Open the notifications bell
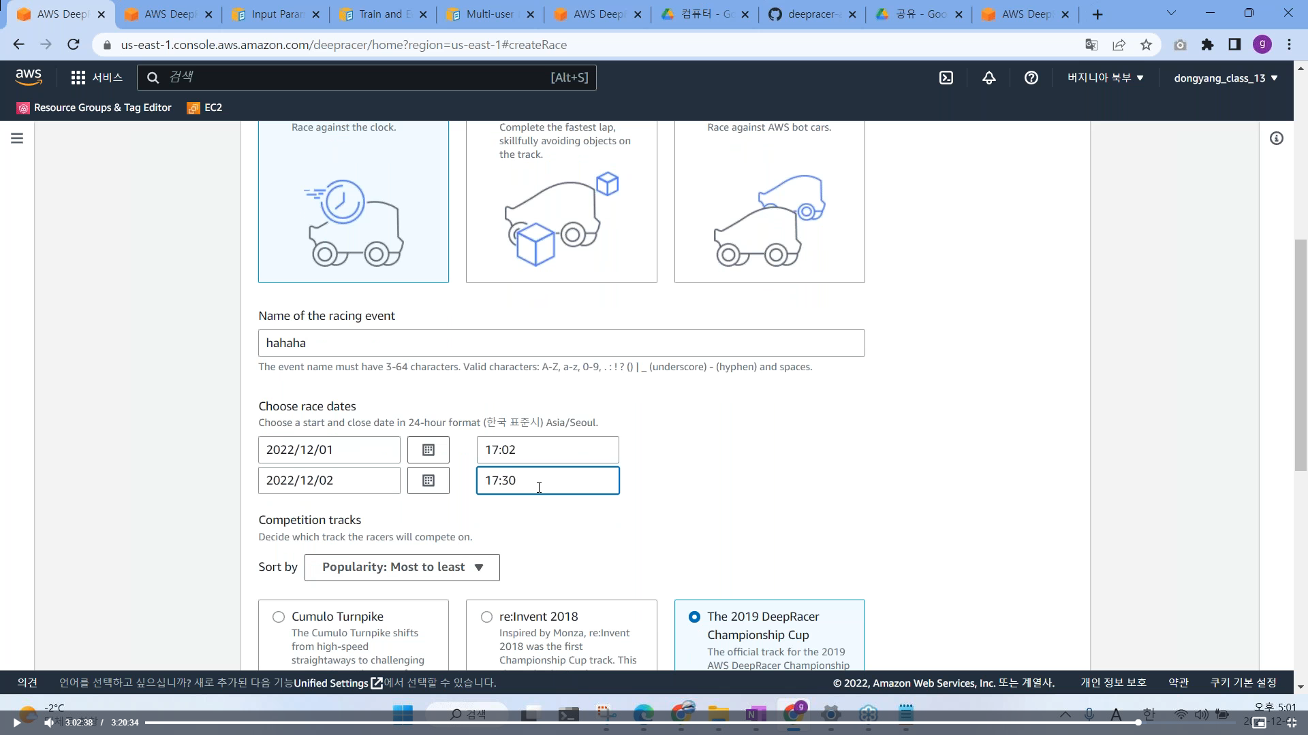Image resolution: width=1308 pixels, height=735 pixels. point(988,78)
